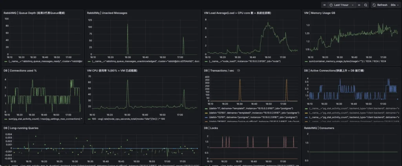Click the Refresh button label

click(382, 5)
